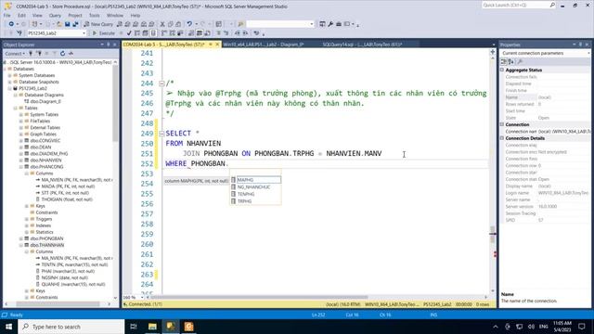This screenshot has height=334, width=594.
Task: Select the dbo.DIADIEM_PHG table
Action: [x=49, y=154]
